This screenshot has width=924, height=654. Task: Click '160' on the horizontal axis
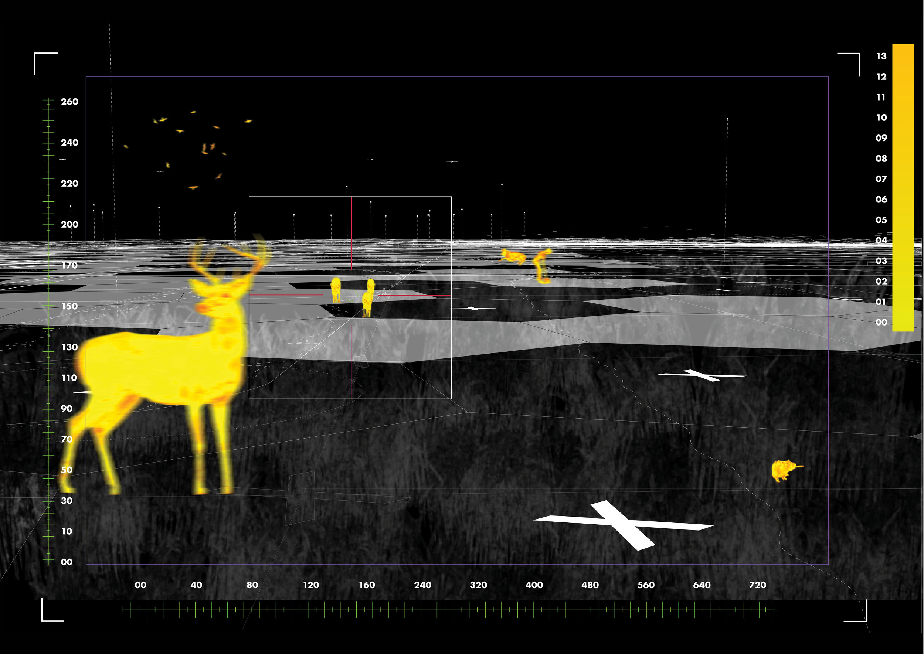tap(367, 585)
